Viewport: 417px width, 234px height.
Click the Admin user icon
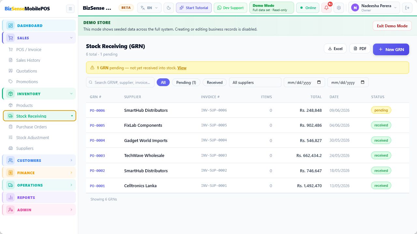pos(10,210)
